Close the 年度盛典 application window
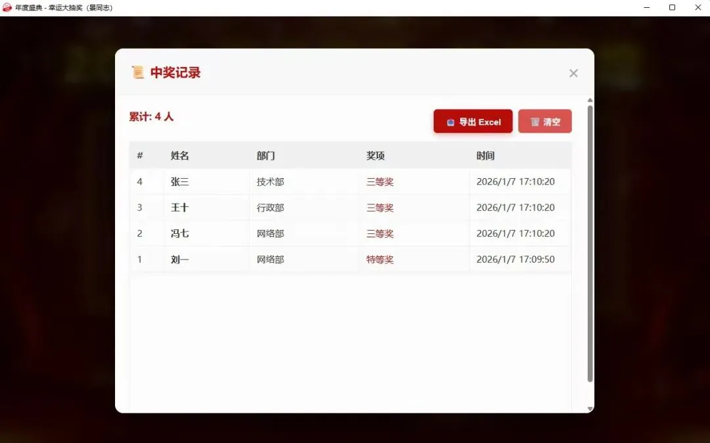 coord(698,8)
